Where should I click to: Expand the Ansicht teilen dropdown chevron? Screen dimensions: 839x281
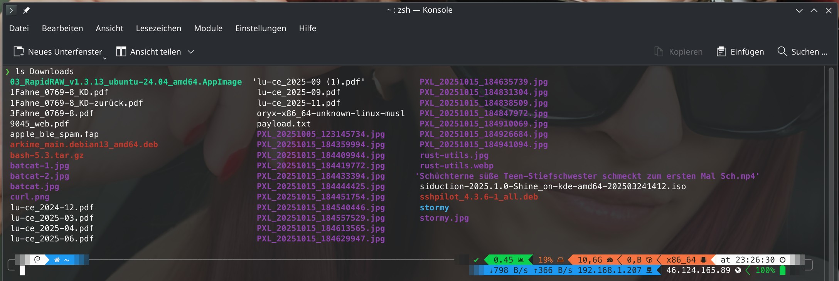coord(191,52)
